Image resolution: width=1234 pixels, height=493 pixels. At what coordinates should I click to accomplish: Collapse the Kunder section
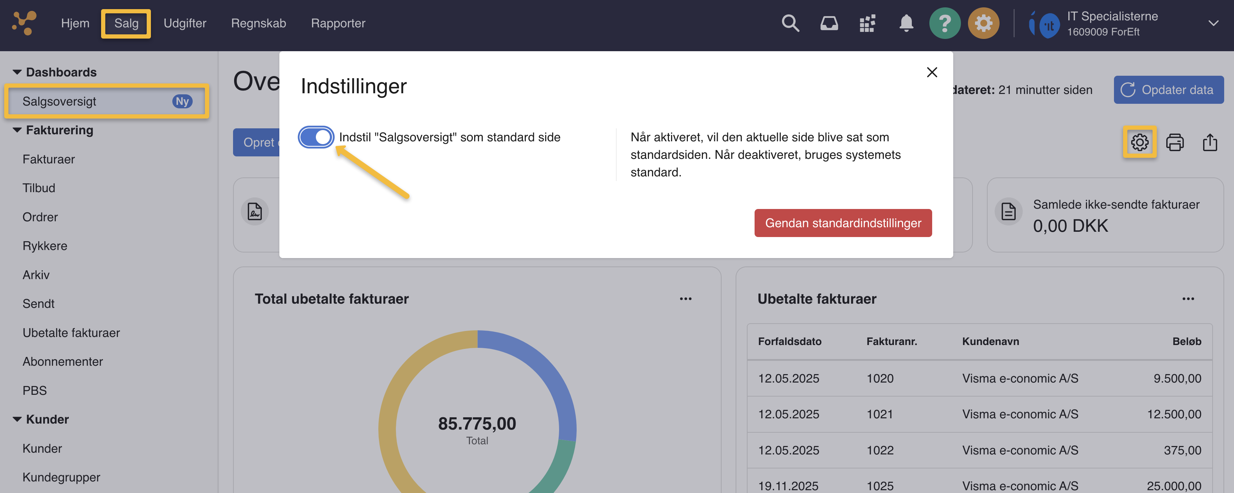point(17,419)
